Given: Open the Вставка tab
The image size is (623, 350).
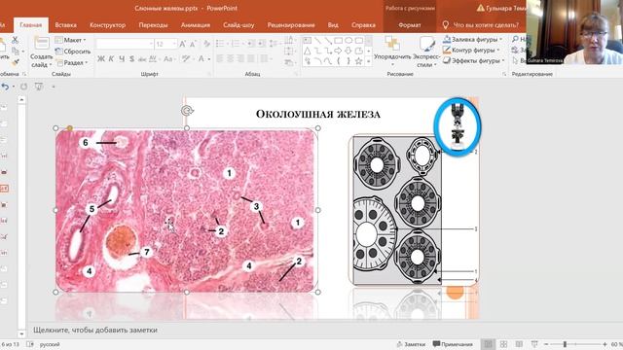Looking at the screenshot, I should click(65, 24).
